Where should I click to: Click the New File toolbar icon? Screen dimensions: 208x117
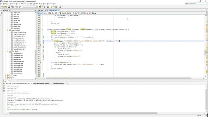pyautogui.click(x=2, y=7)
